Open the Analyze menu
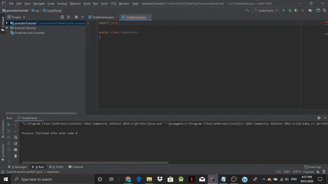Viewport: 328px width, 184px height. tap(63, 4)
